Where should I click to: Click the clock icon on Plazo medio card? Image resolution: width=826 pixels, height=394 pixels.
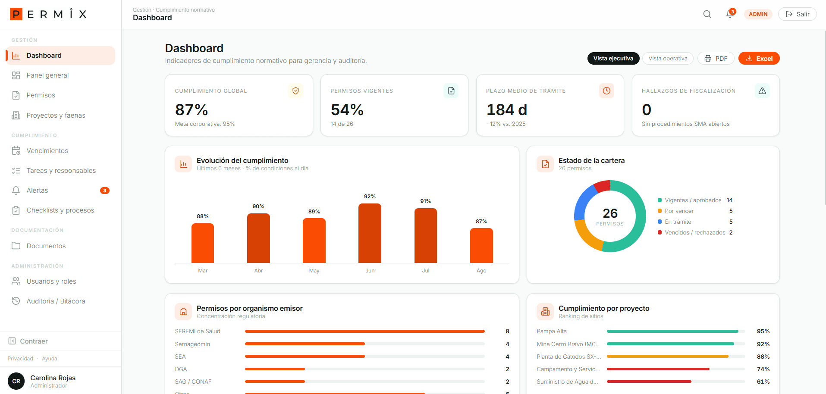click(x=606, y=91)
